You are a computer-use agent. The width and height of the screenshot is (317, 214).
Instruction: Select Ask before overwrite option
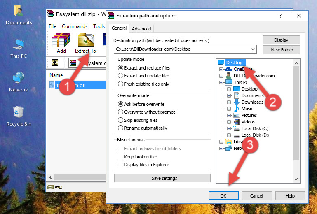pos(141,104)
